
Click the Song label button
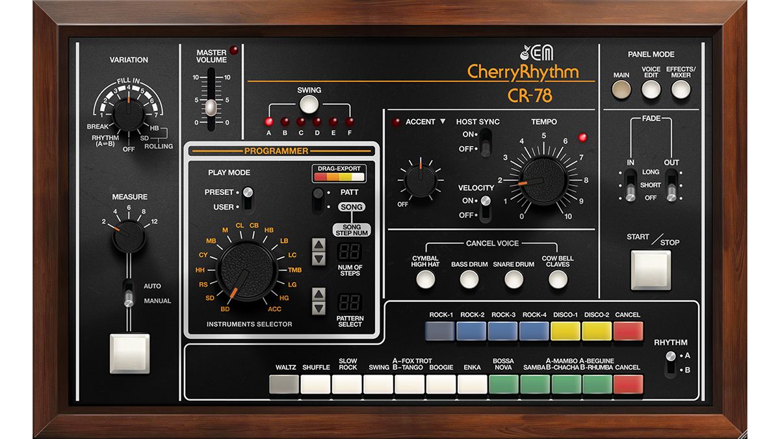[x=351, y=207]
